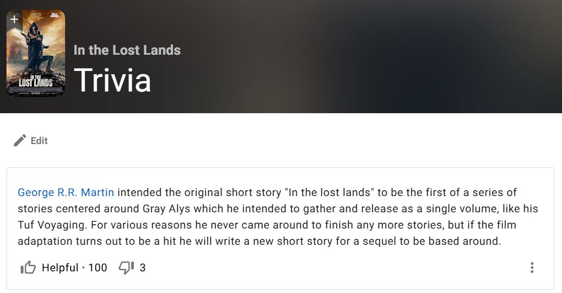
Task: Click the helpful vote count of 100
Action: pyautogui.click(x=98, y=268)
